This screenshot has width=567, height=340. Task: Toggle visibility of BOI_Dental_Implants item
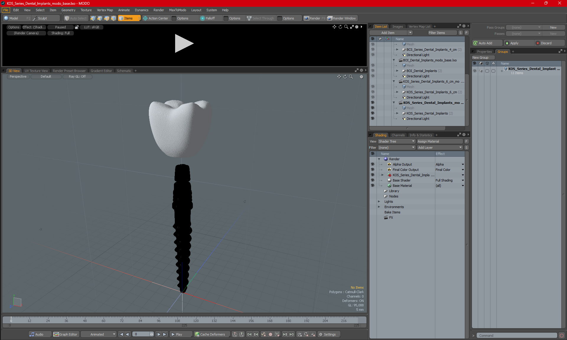click(372, 71)
